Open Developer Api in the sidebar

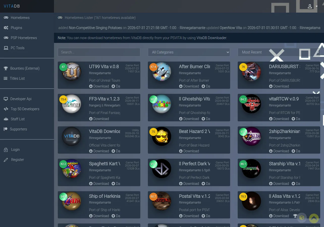coord(21,99)
